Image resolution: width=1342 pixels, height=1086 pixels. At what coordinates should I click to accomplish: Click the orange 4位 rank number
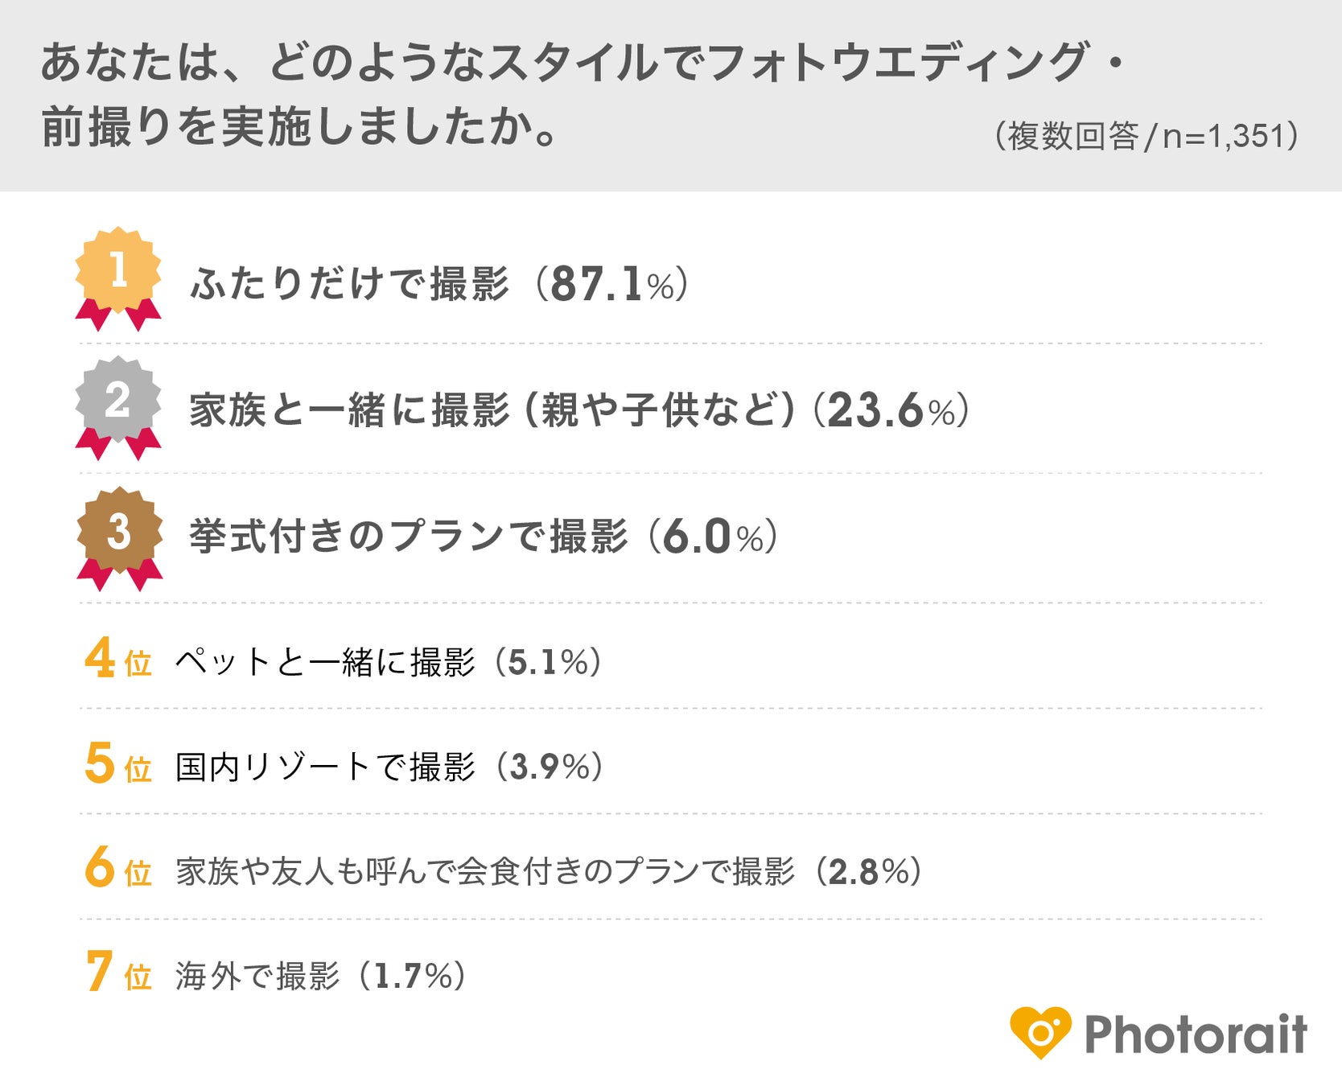click(x=117, y=660)
